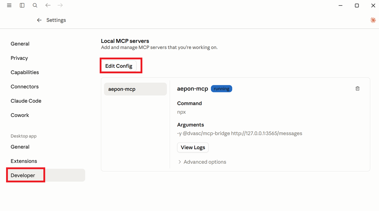The width and height of the screenshot is (379, 211).
Task: Click the npx command value
Action: [x=181, y=112]
